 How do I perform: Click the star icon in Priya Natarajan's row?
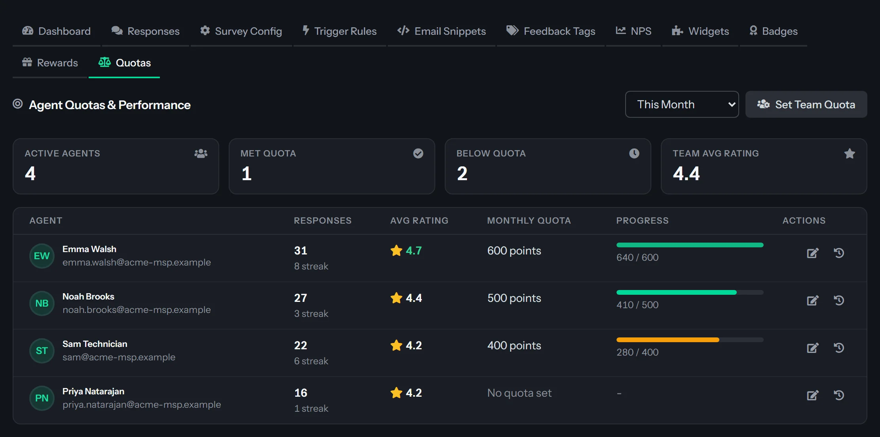pos(396,393)
